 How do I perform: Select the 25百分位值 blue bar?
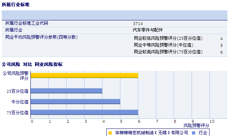pyautogui.click(x=67, y=91)
